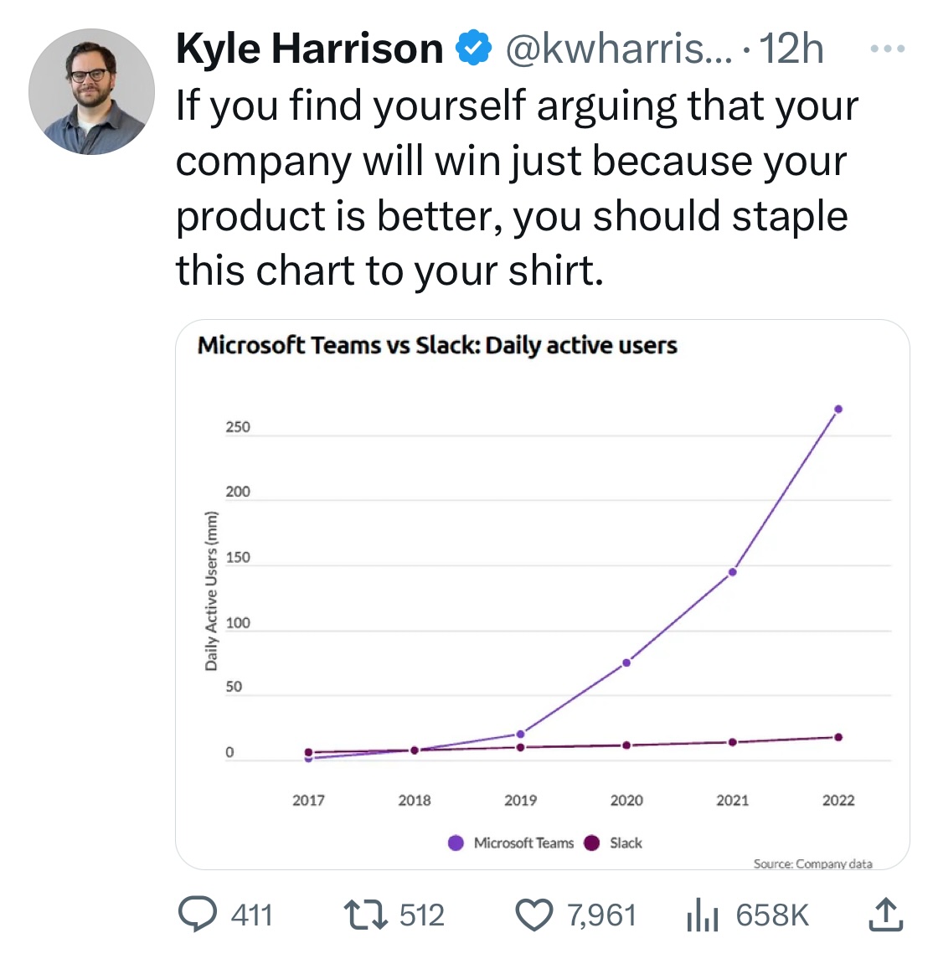The height and width of the screenshot is (964, 933).
Task: Click the Microsoft Teams legend swatch
Action: coord(456,843)
